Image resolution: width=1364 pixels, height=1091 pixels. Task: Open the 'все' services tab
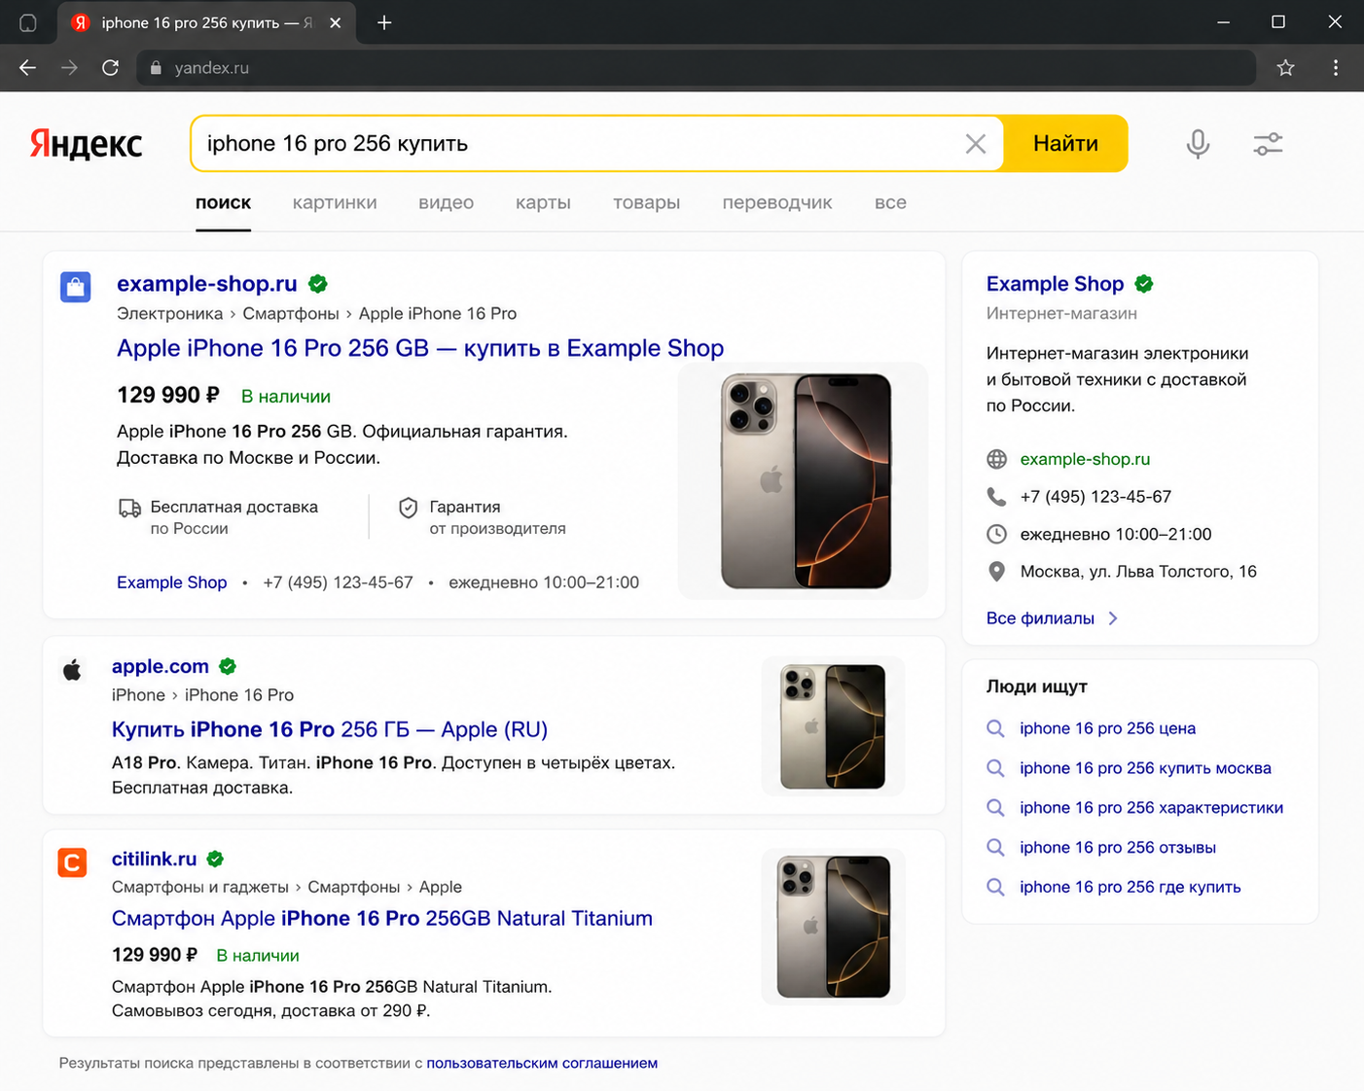[x=890, y=203]
